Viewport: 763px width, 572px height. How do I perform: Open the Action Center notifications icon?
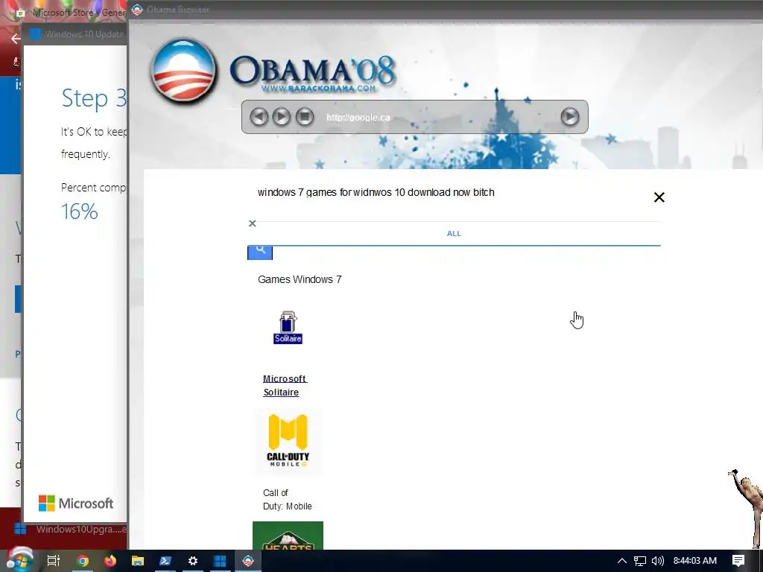[738, 561]
